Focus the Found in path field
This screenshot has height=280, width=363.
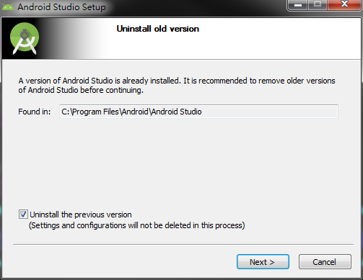[x=198, y=112]
